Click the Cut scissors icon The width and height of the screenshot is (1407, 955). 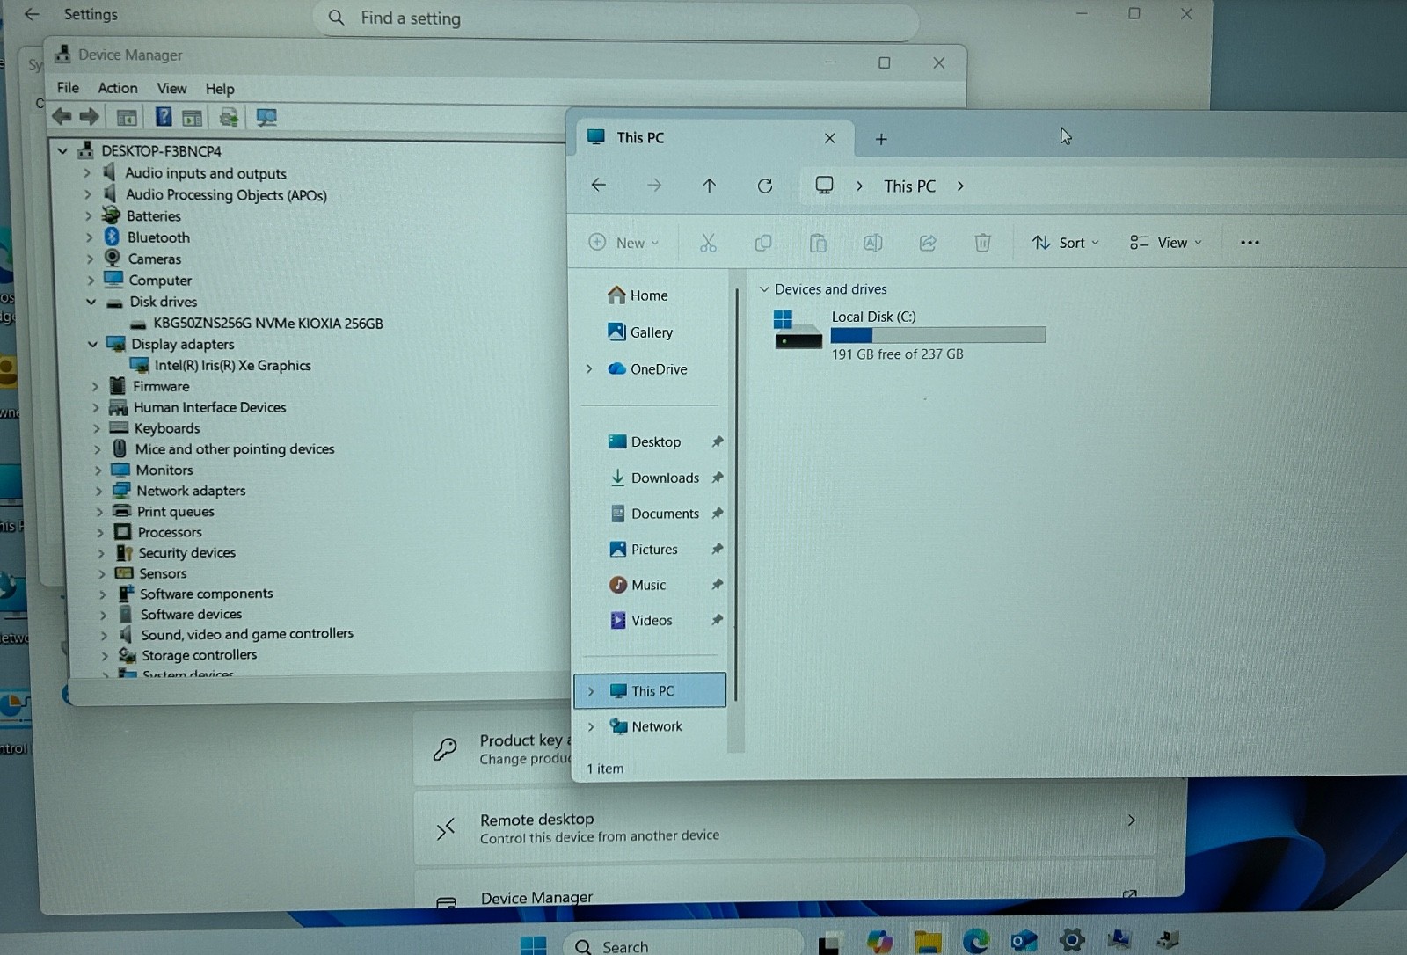pos(708,243)
